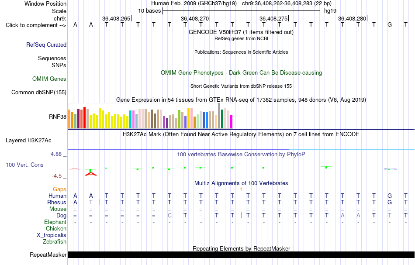Click the 36,408,265 position label
Screen dimensions: 415x265
pyautogui.click(x=116, y=18)
